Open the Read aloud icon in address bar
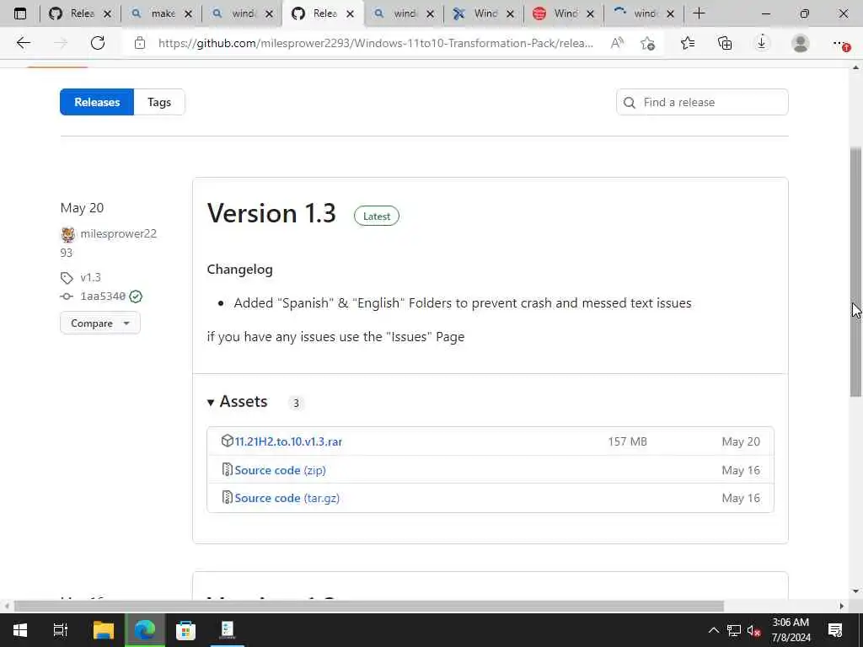863x647 pixels. point(617,43)
